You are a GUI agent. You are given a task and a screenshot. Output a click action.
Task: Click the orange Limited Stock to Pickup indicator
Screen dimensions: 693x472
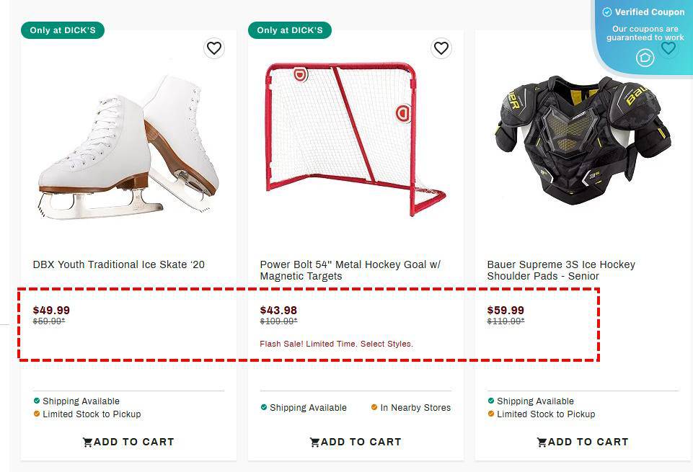click(35, 414)
